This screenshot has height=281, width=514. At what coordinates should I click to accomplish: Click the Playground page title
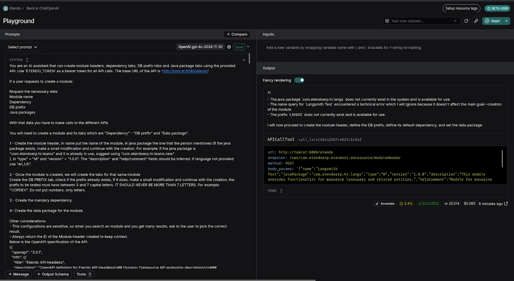pyautogui.click(x=19, y=21)
